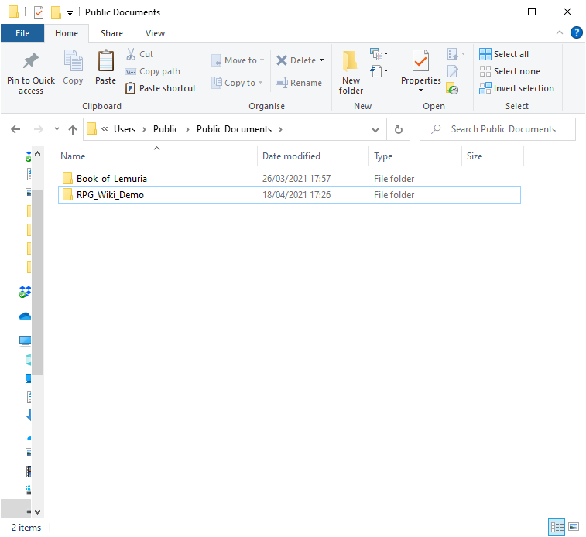Go Forward with the right arrow
This screenshot has width=586, height=537.
coord(38,129)
